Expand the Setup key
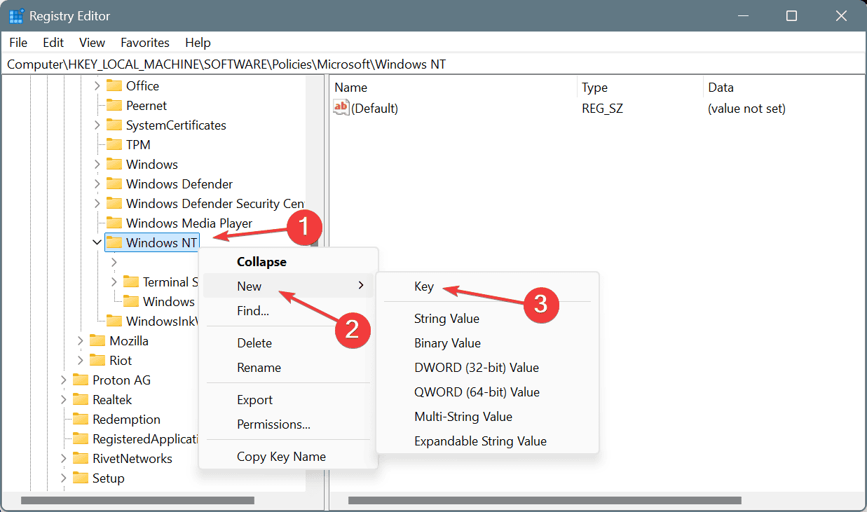The image size is (867, 512). [x=63, y=478]
